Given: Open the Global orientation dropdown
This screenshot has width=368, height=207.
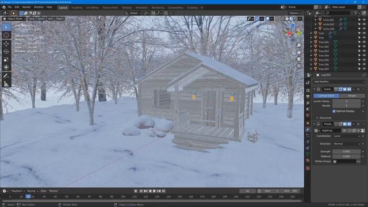Looking at the screenshot, I should (x=133, y=13).
